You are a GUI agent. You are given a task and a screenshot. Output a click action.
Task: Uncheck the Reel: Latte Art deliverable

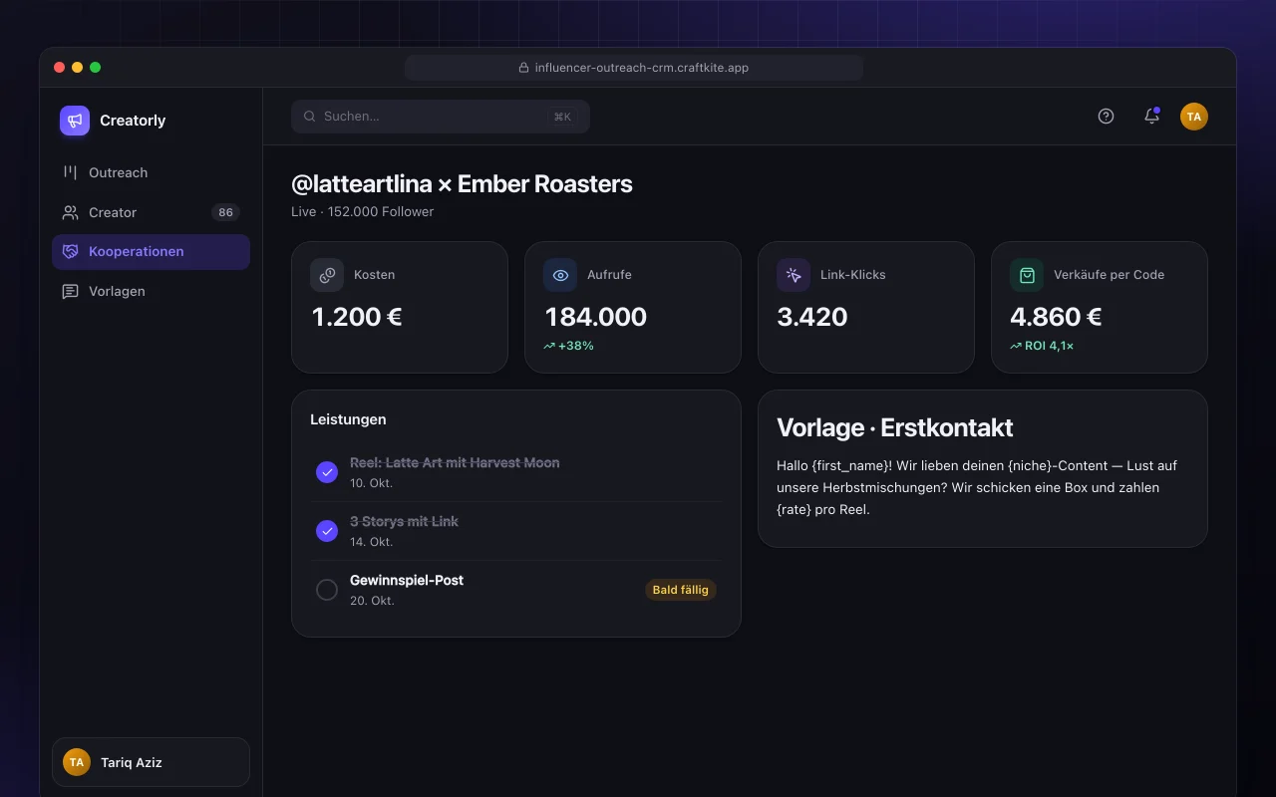point(327,472)
